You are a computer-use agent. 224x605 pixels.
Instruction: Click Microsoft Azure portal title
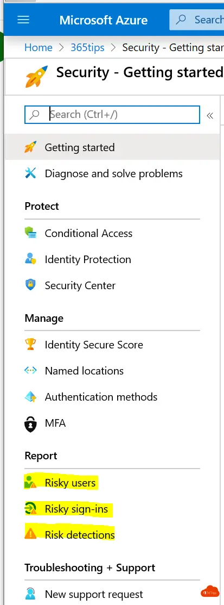coord(103,20)
